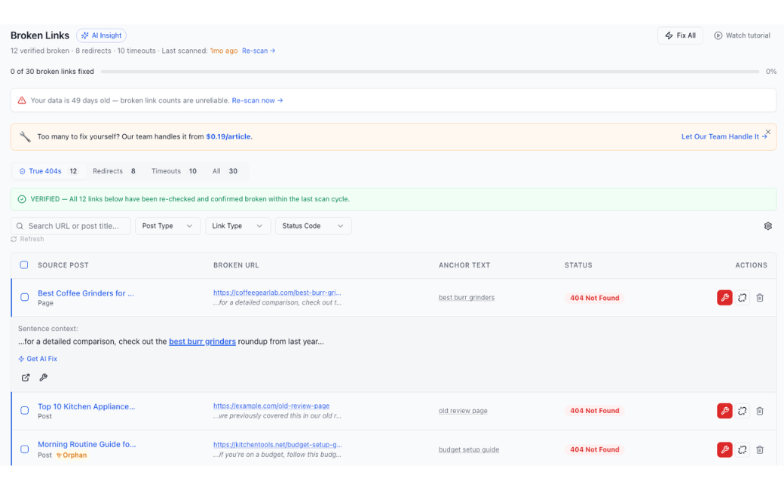Click the 404 Not Found badge for Morning Routine
The width and height of the screenshot is (784, 490).
click(595, 449)
